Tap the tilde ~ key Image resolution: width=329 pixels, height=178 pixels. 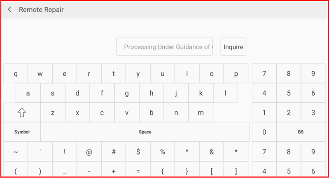(x=16, y=152)
